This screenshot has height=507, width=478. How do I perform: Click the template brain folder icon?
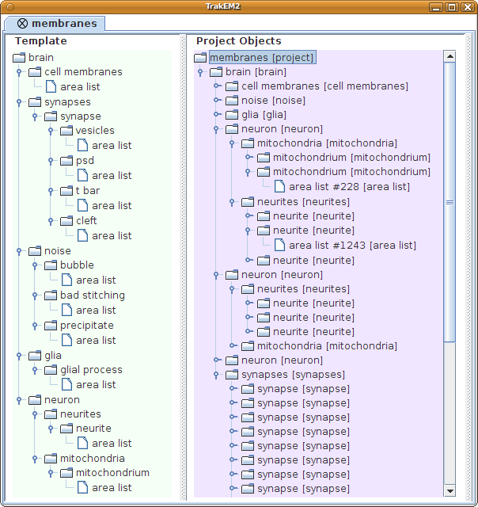tap(20, 58)
